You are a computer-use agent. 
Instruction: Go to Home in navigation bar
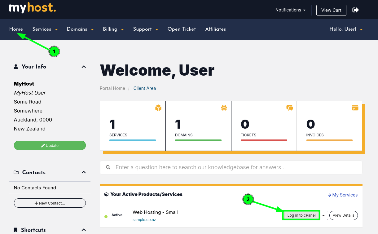[x=16, y=29]
